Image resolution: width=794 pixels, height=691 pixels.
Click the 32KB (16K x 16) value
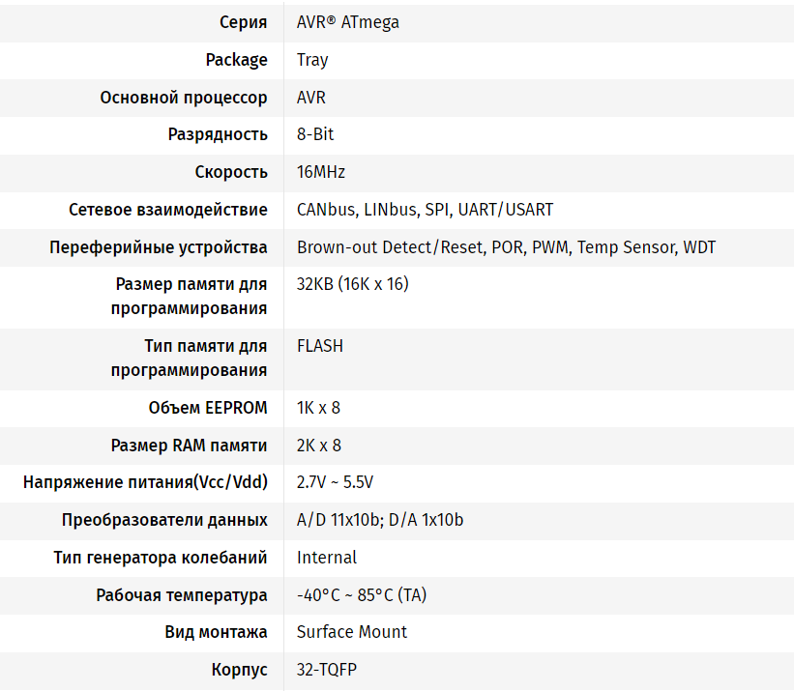click(352, 284)
